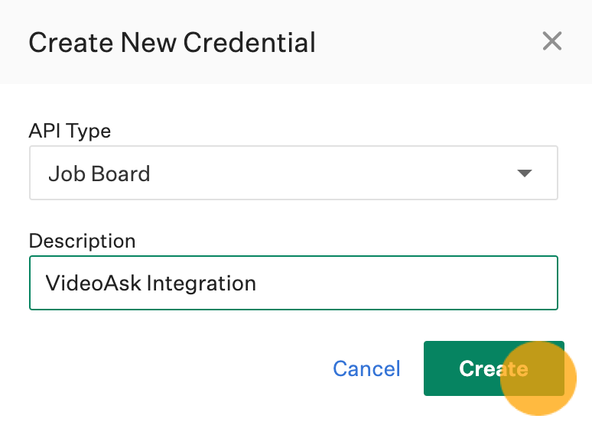Place cursor in VideoAsk Integration text
The height and width of the screenshot is (425, 592).
tap(151, 283)
